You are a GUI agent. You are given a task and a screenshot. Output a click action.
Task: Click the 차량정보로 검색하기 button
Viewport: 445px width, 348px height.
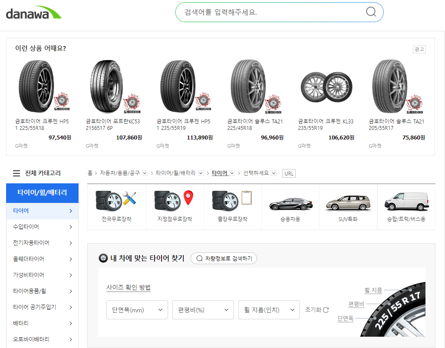[224, 258]
